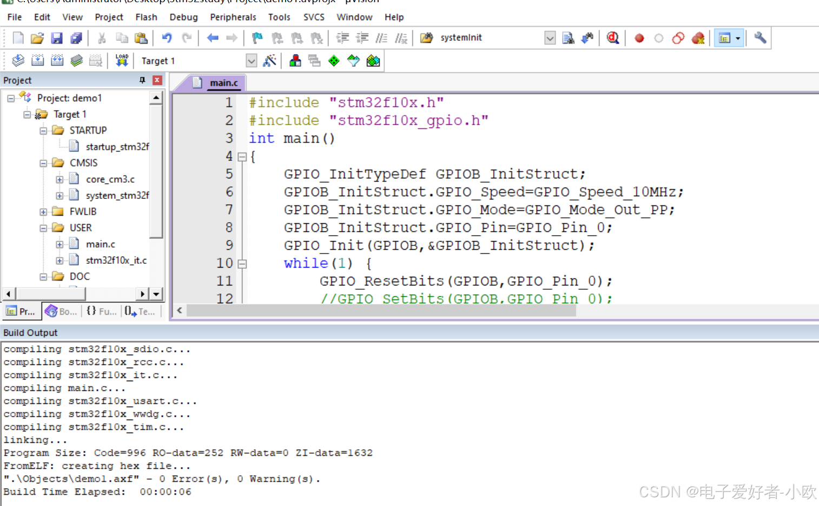Expand the FWLIB group
The image size is (819, 506).
click(x=44, y=211)
